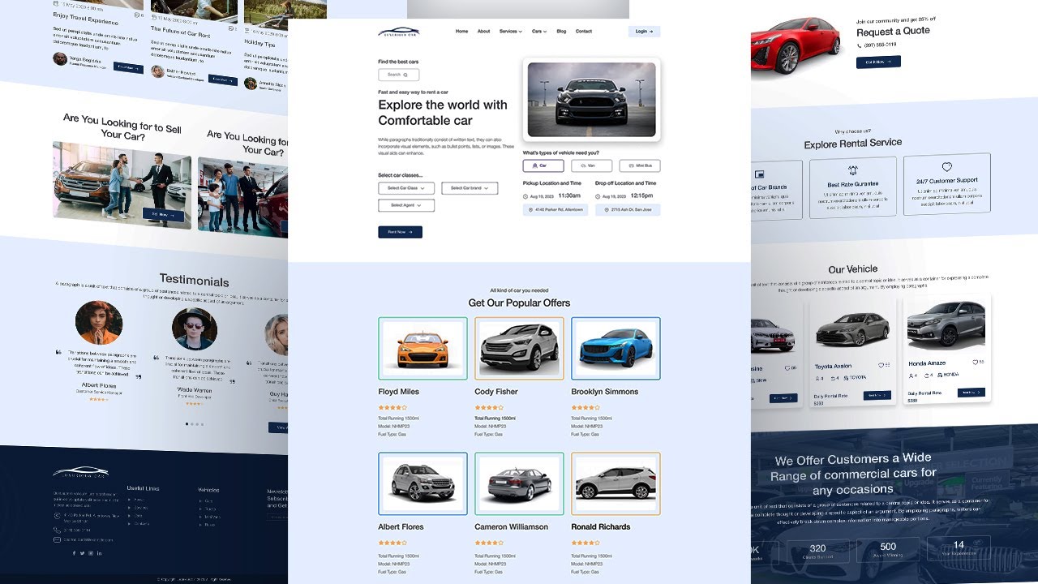Click the magnifier icon in the Search box
The width and height of the screenshot is (1038, 584).
click(x=405, y=75)
